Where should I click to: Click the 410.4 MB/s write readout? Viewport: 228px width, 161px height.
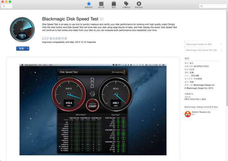(x=69, y=104)
